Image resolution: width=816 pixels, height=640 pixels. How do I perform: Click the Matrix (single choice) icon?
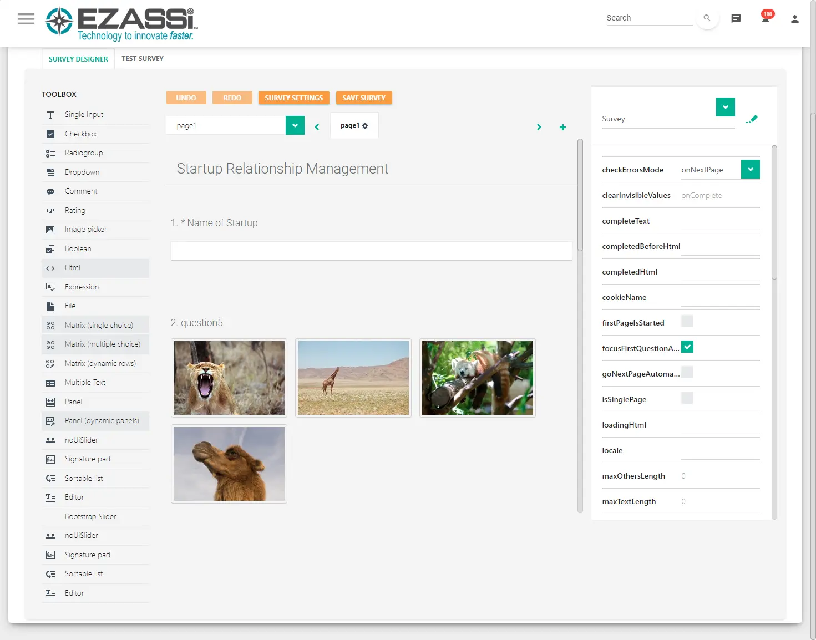(x=50, y=326)
